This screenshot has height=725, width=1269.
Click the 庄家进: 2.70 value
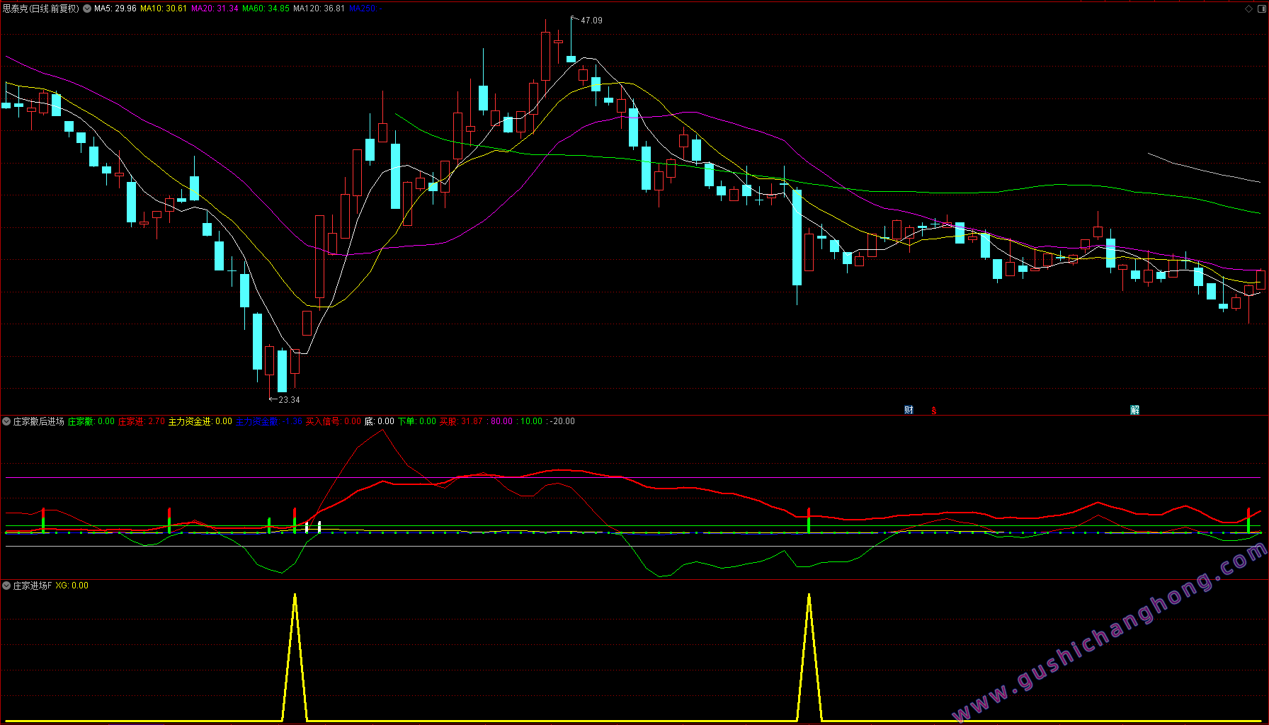(x=141, y=421)
